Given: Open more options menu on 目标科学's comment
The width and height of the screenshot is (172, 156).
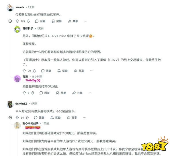Looking at the screenshot, I should pos(91,71).
